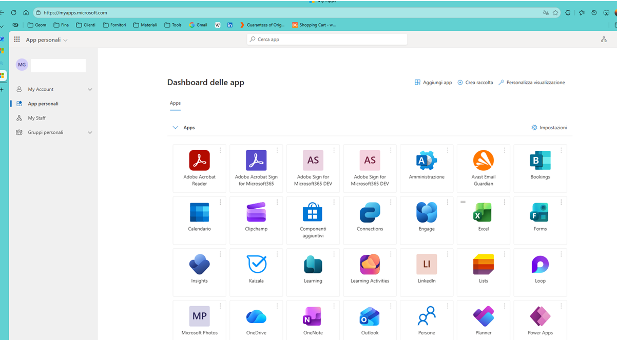617x340 pixels.
Task: Open the Geom bookmarks folder
Action: 36,25
